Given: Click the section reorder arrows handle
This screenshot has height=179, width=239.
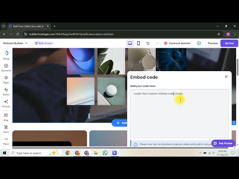Looking at the screenshot, I should click(x=234, y=123).
